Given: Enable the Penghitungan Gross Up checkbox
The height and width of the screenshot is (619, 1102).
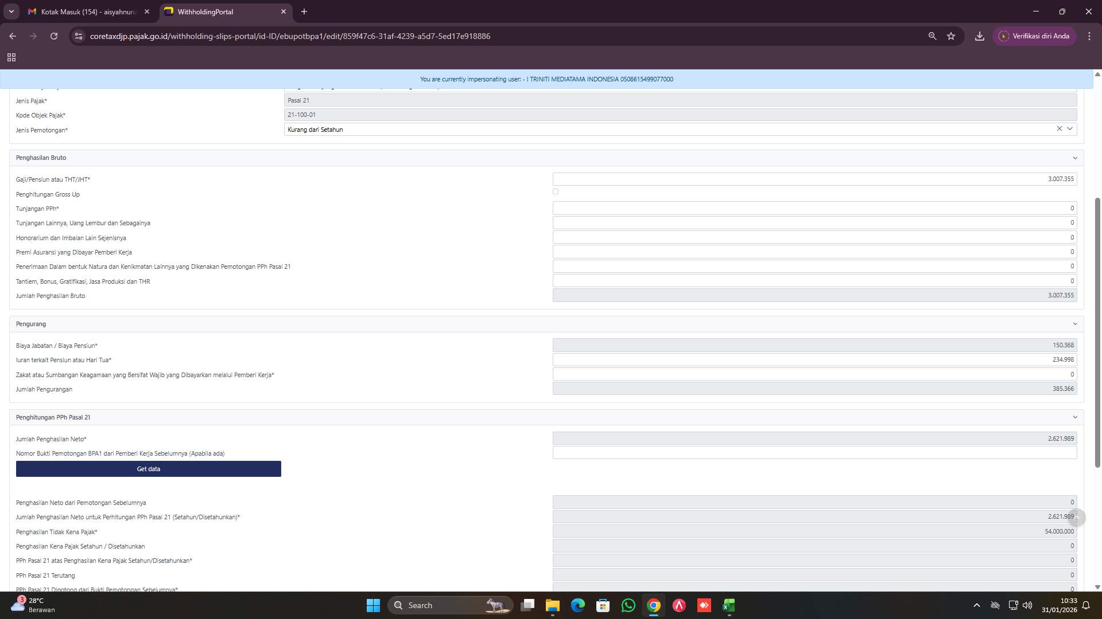Looking at the screenshot, I should 555,191.
